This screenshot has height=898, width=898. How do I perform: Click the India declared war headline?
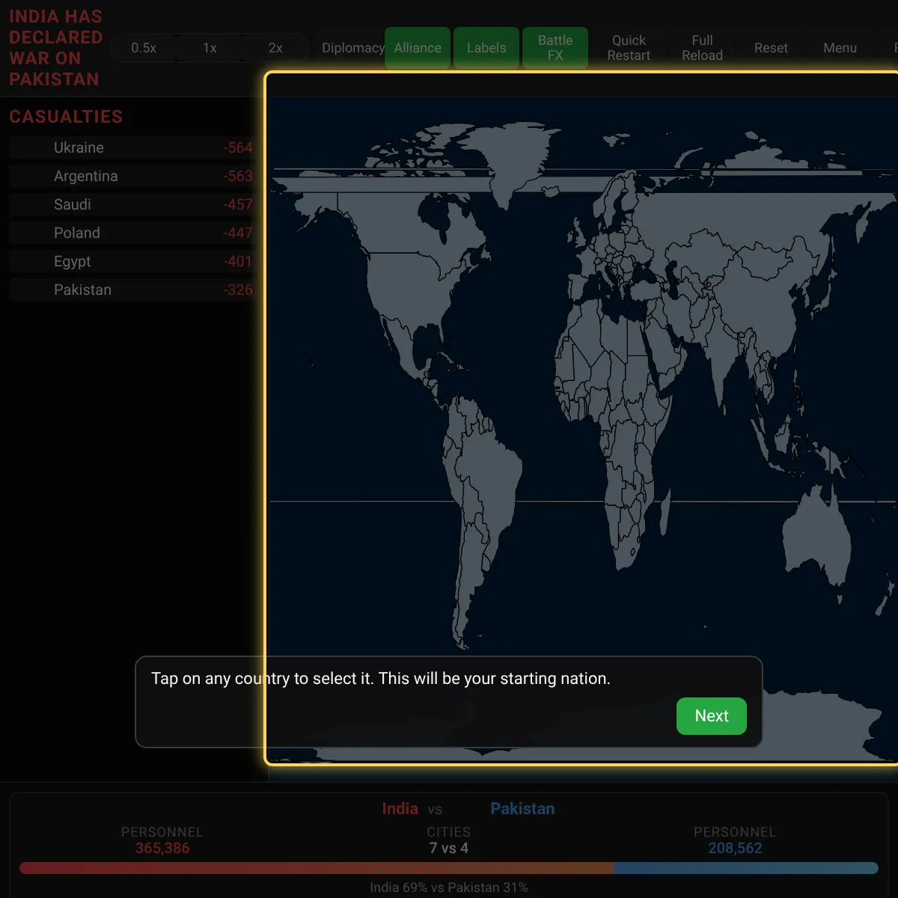pyautogui.click(x=55, y=48)
